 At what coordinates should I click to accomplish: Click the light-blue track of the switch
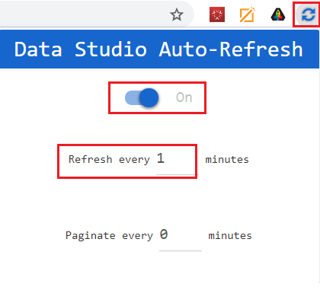[132, 98]
